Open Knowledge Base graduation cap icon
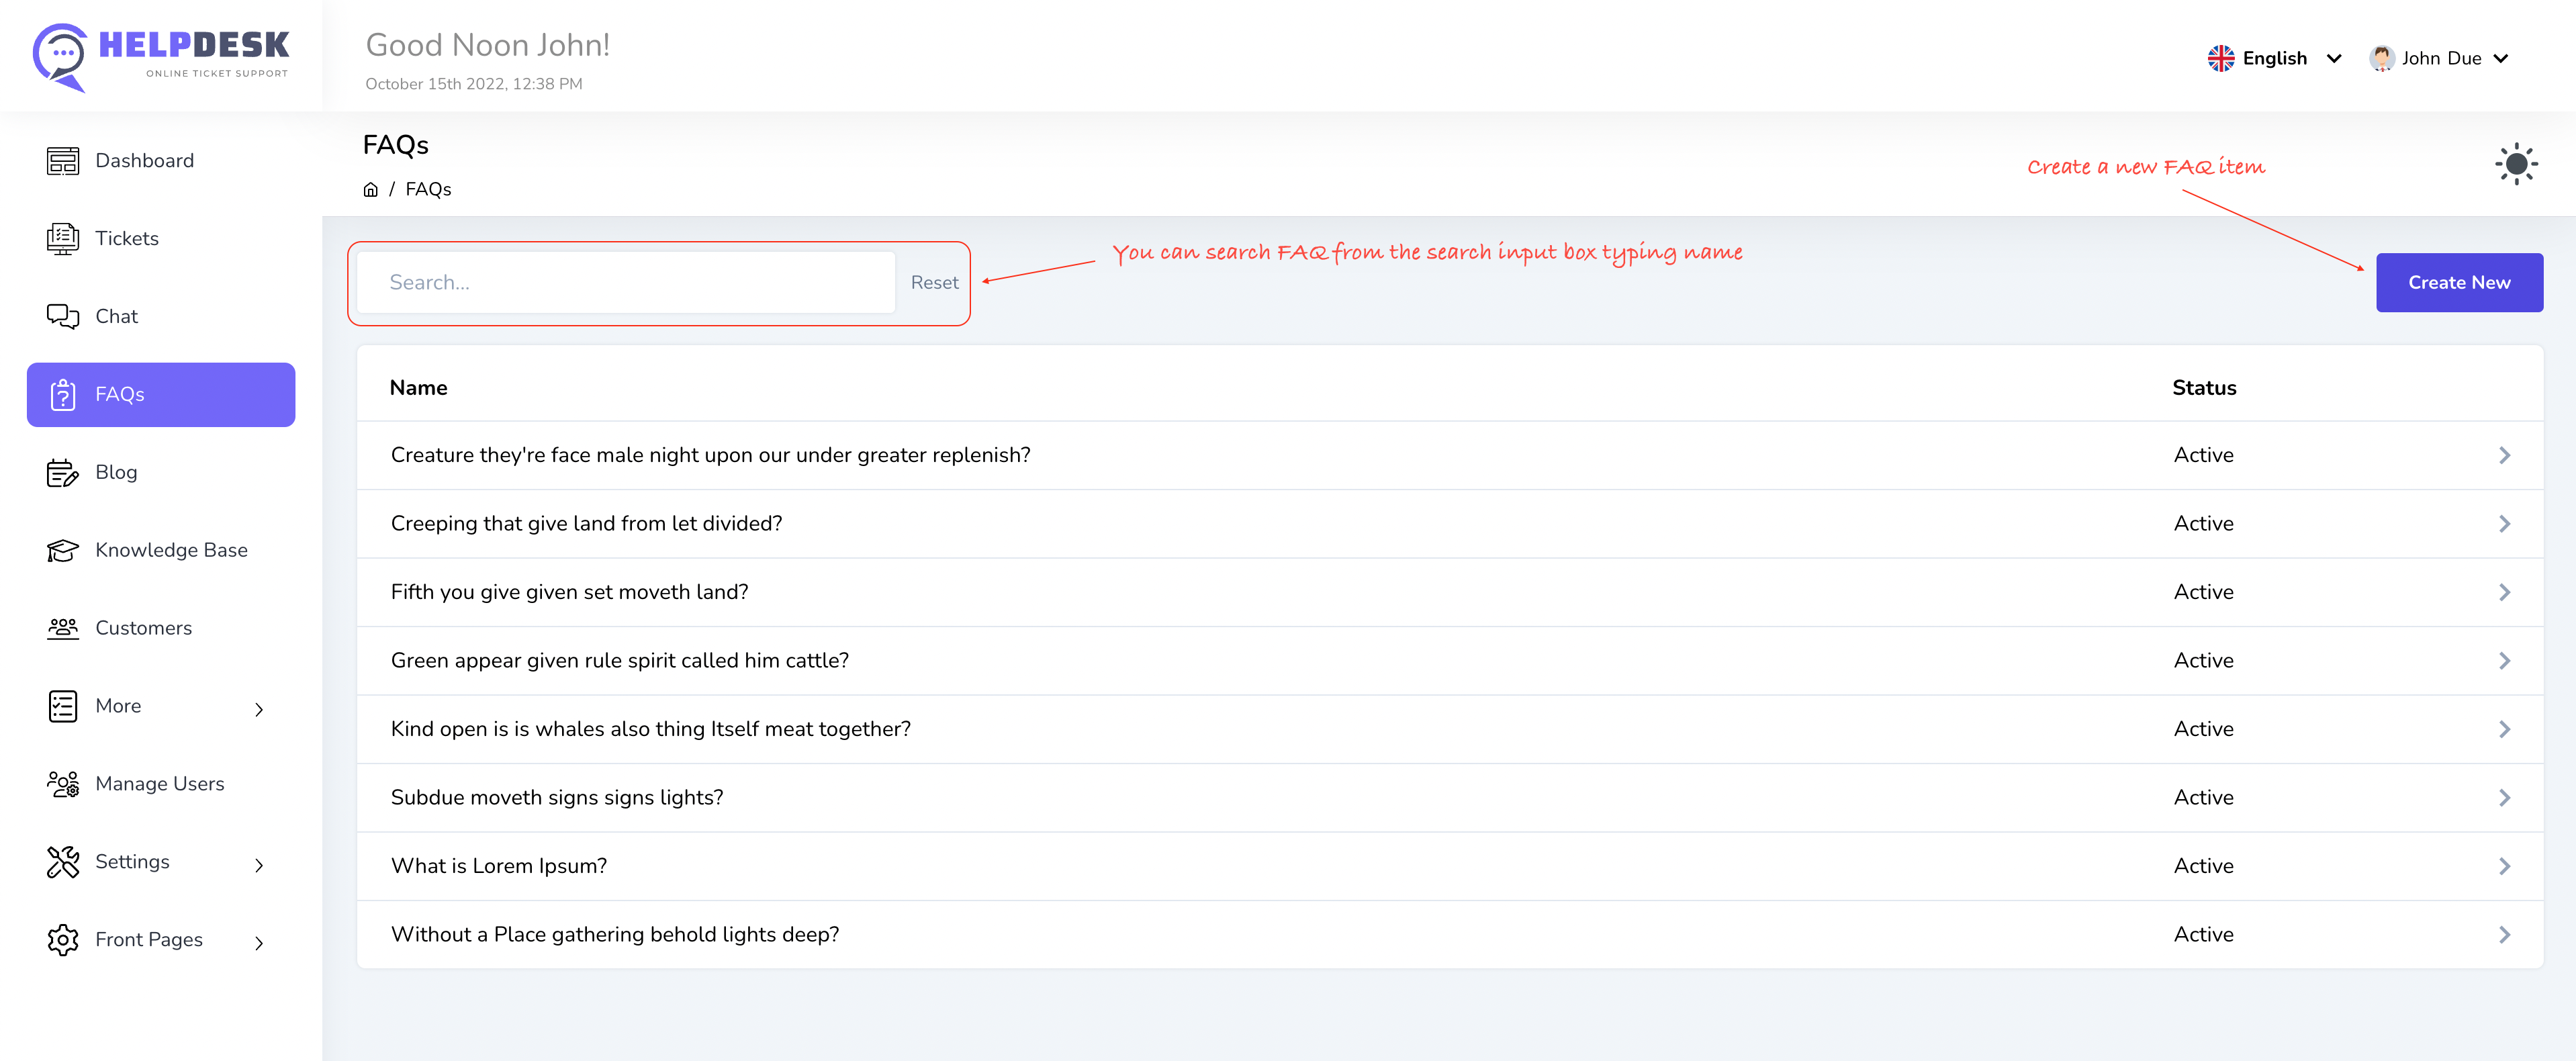This screenshot has height=1061, width=2576. pos(62,551)
